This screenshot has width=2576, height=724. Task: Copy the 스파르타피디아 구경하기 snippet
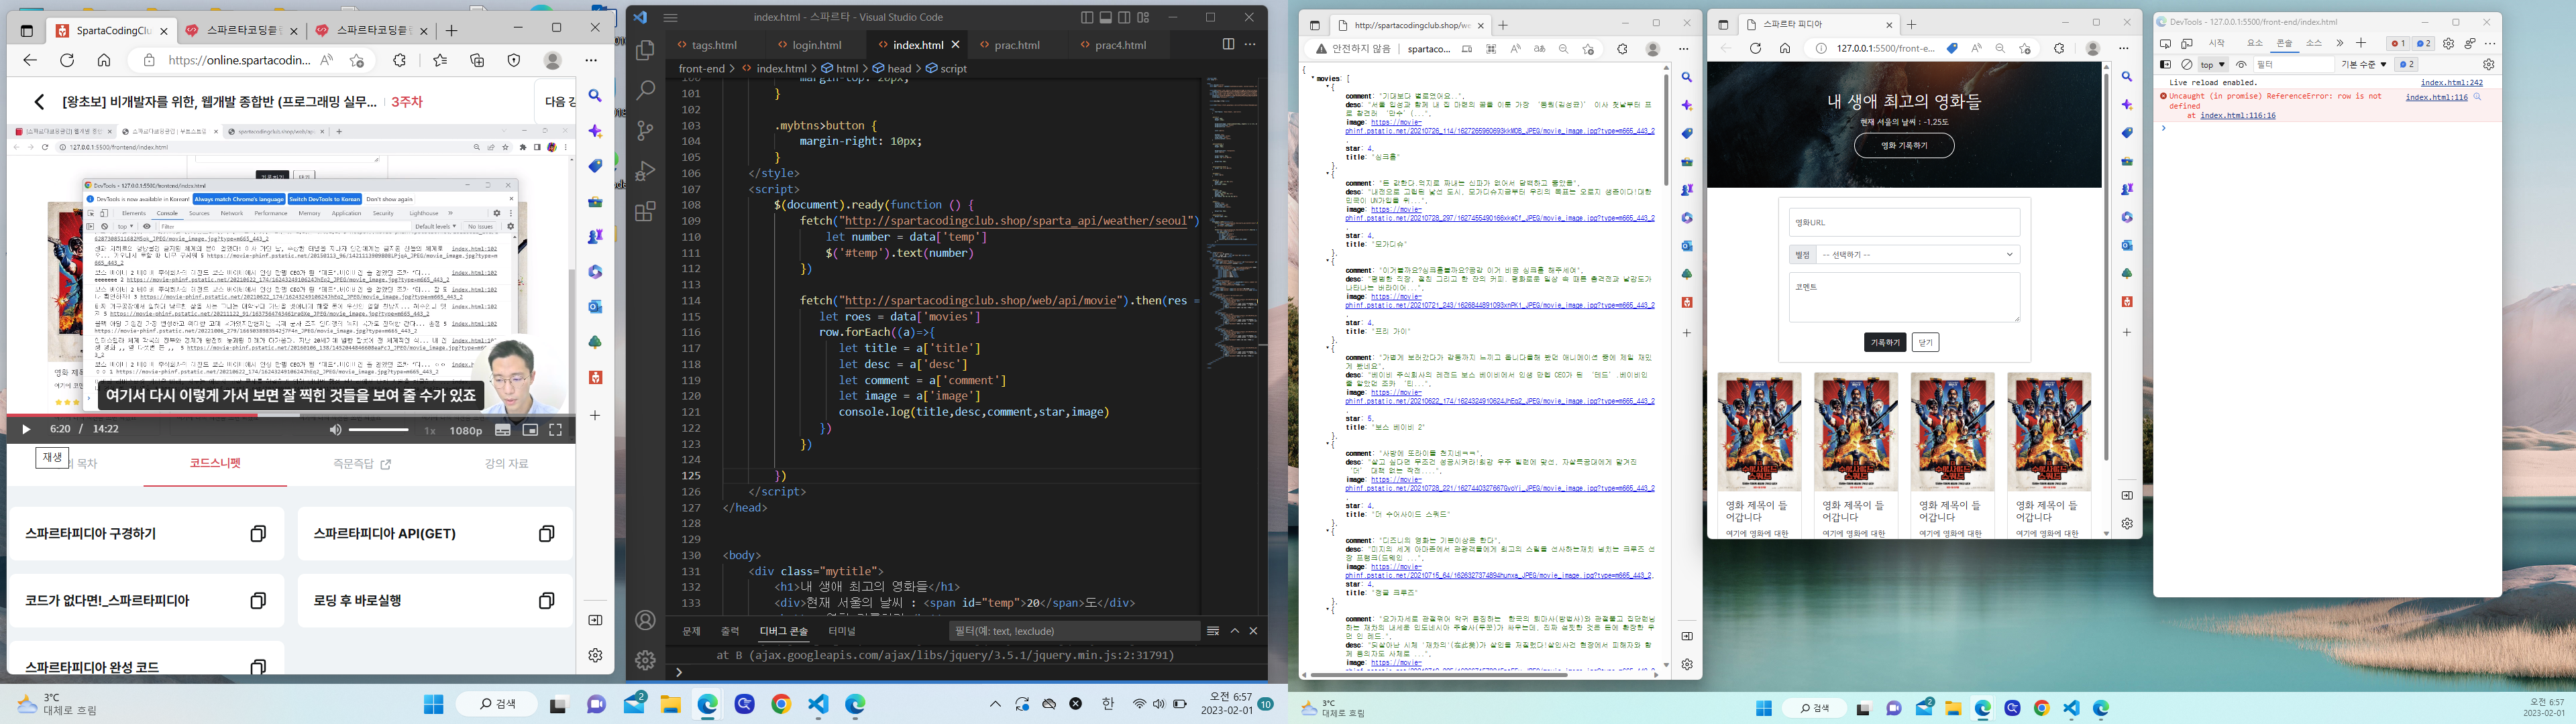click(x=258, y=534)
